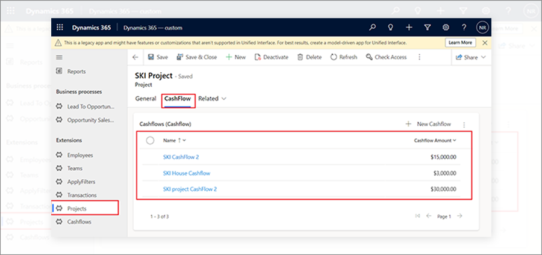
Task: Click Refresh command
Action: [x=344, y=57]
